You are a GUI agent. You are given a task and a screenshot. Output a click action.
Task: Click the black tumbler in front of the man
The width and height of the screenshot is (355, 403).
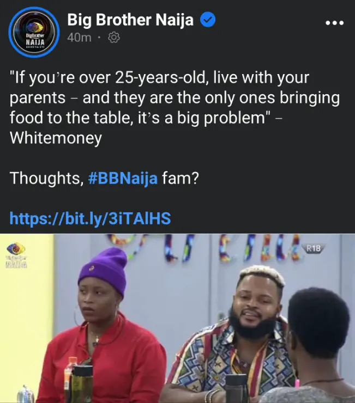point(236,388)
